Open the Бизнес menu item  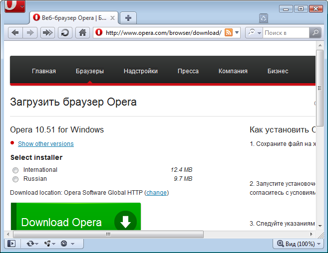coord(278,71)
